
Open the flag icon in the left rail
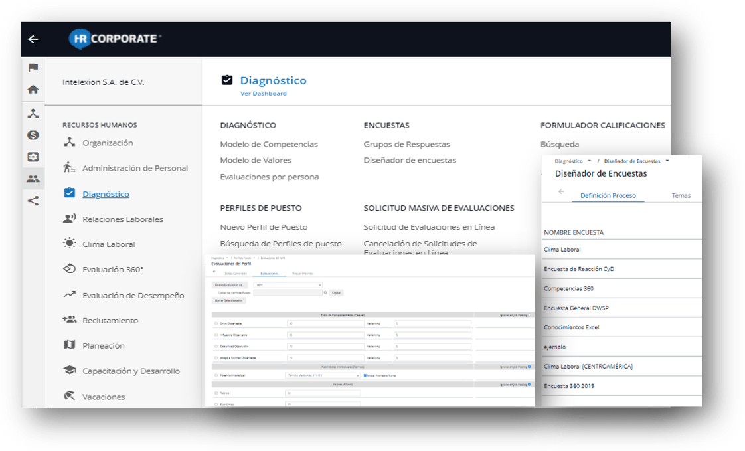click(33, 68)
